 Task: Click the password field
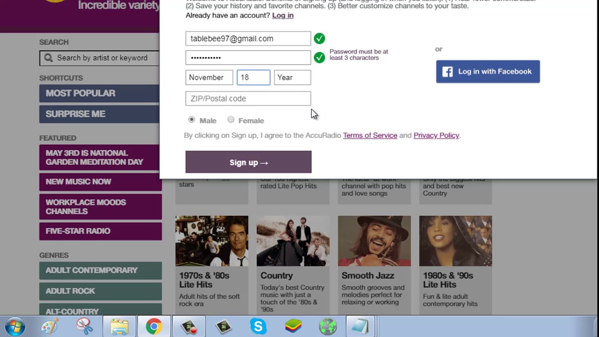point(248,58)
